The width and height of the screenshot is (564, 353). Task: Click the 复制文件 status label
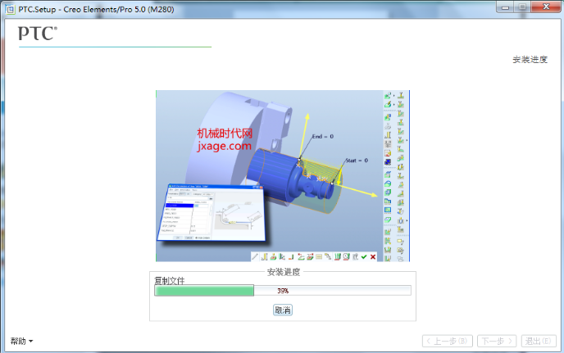170,280
